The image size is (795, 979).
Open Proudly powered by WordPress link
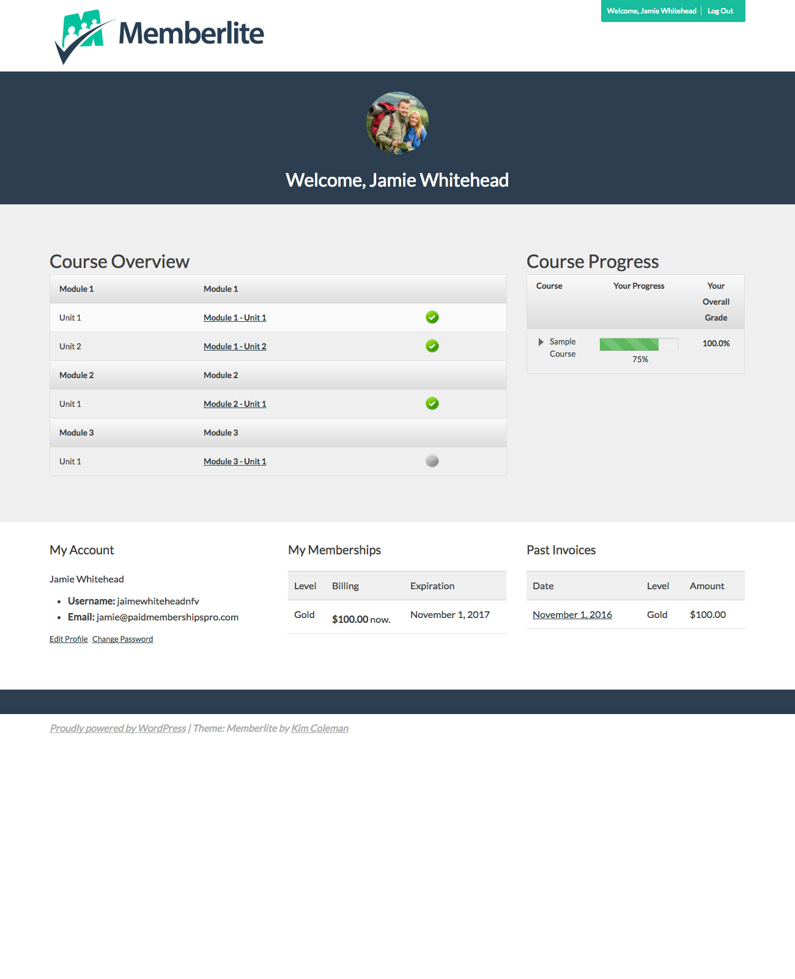pyautogui.click(x=118, y=728)
